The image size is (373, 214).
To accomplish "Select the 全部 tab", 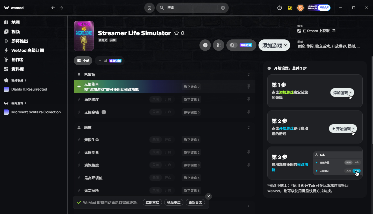I will point(83,61).
